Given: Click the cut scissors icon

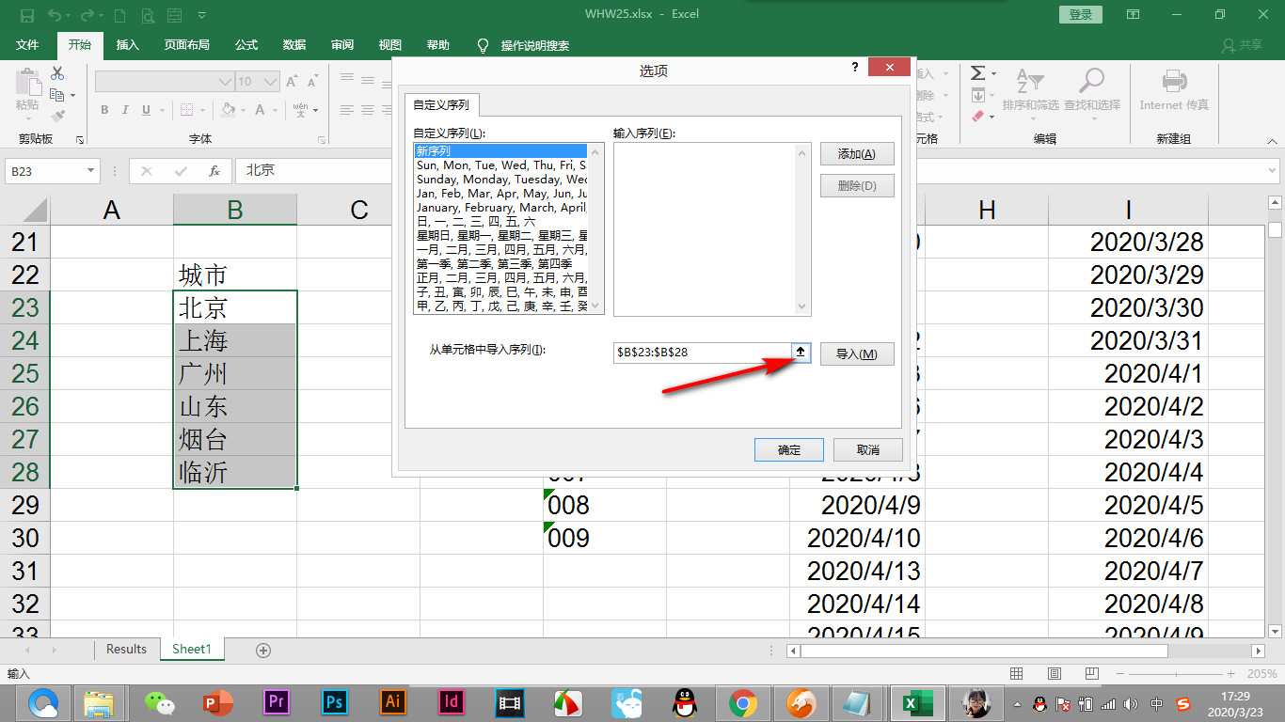Looking at the screenshot, I should click(x=57, y=72).
